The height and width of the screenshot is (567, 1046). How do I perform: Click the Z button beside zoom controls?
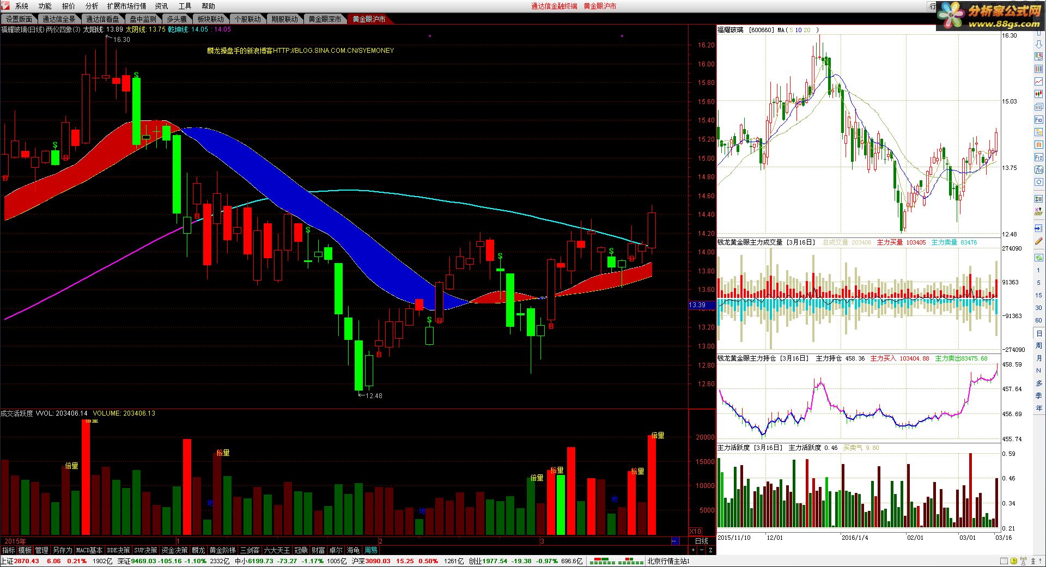click(x=710, y=550)
